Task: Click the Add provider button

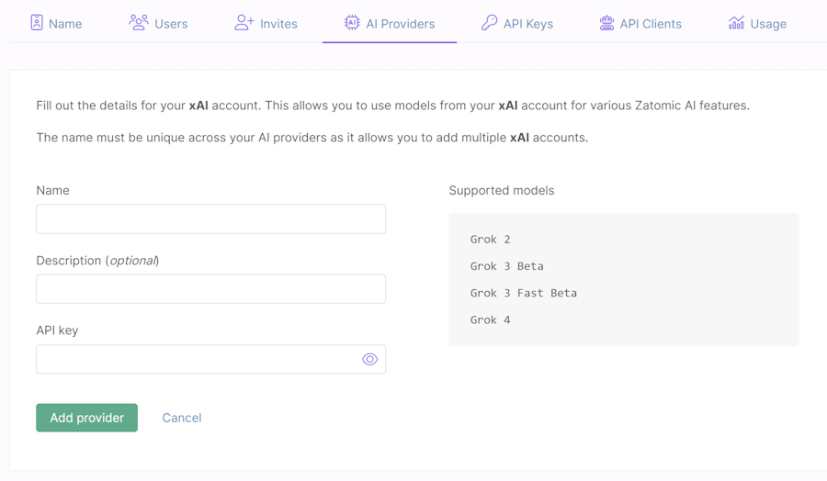Action: [87, 418]
